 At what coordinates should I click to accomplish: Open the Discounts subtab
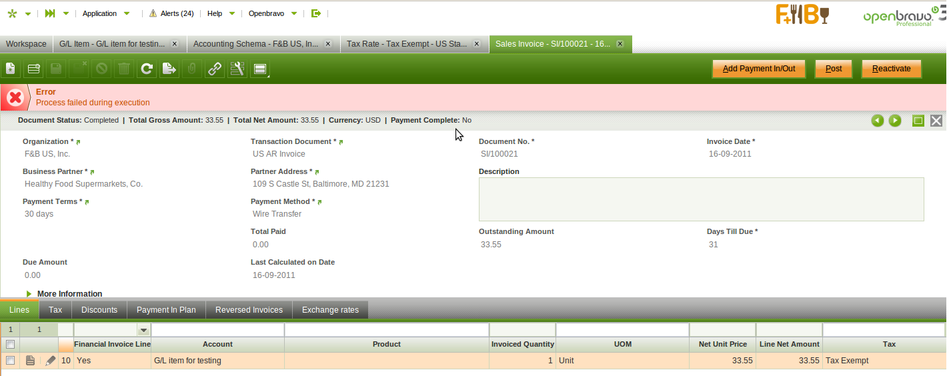pos(99,310)
